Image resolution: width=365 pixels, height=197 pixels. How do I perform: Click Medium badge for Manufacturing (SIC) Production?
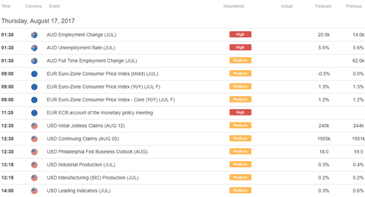click(x=240, y=178)
